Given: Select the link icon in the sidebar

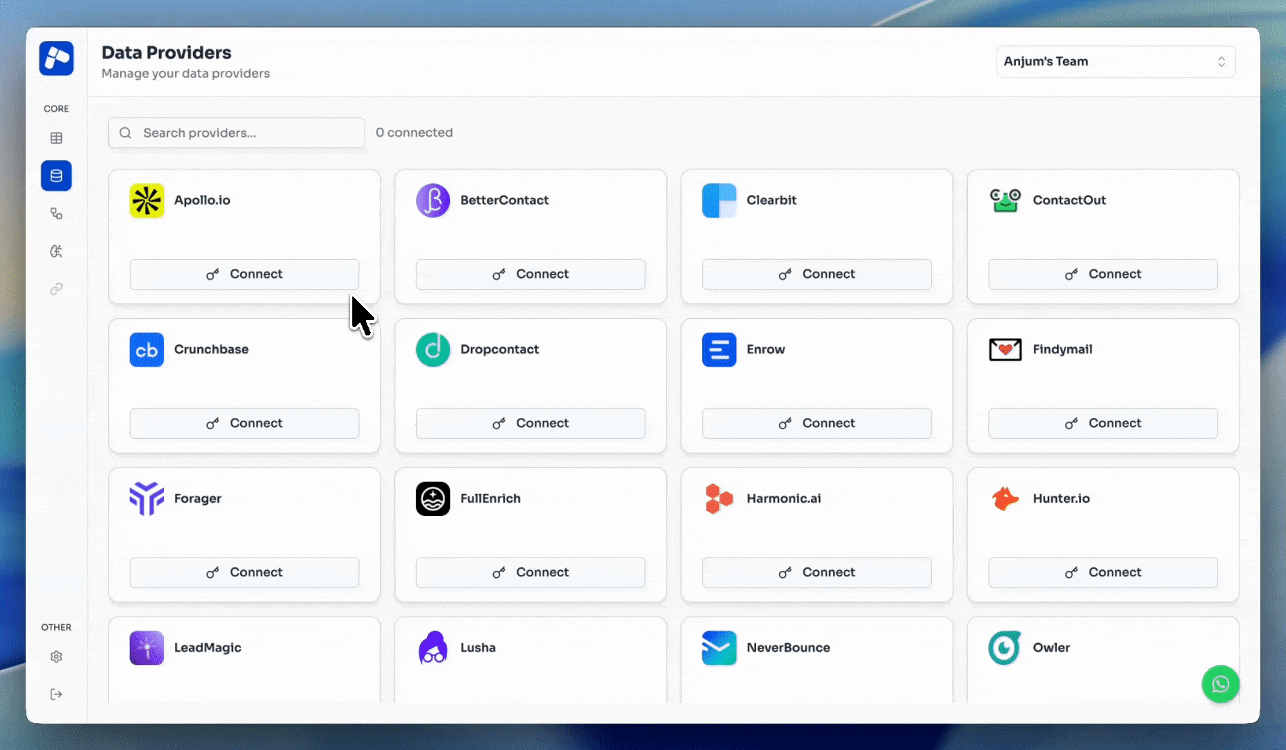Looking at the screenshot, I should pyautogui.click(x=56, y=289).
